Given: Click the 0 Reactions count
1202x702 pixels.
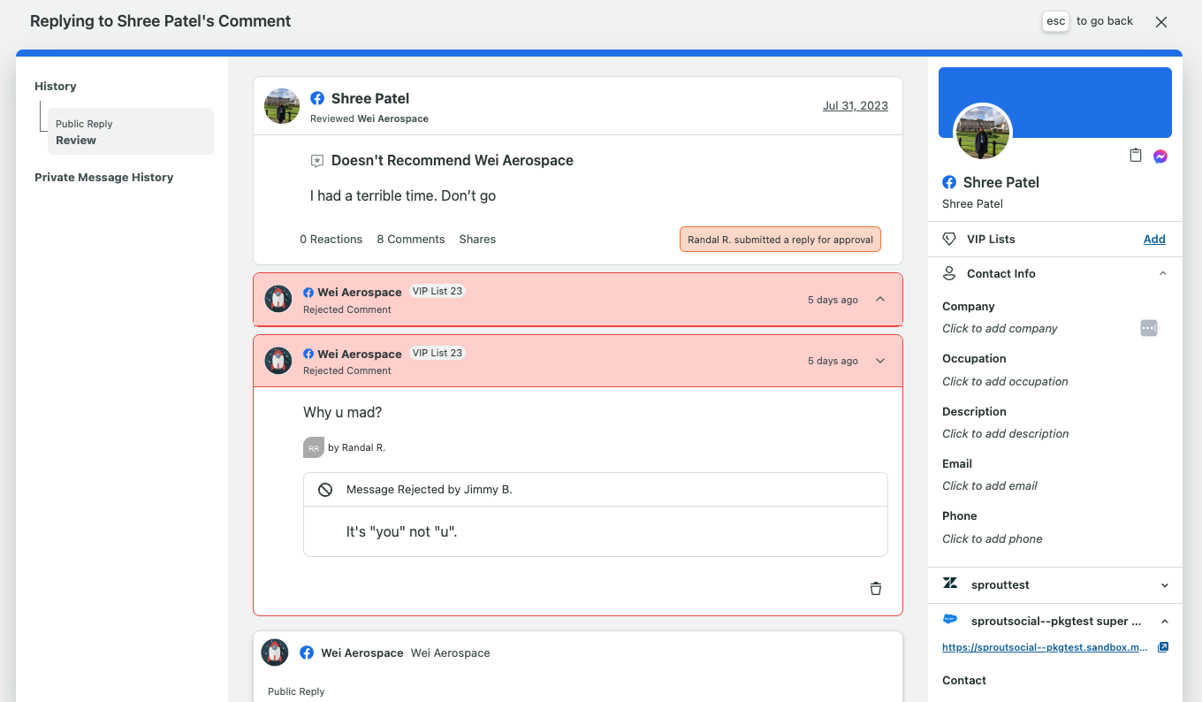Looking at the screenshot, I should click(x=331, y=239).
